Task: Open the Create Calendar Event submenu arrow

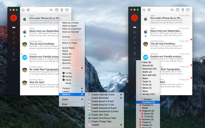Action: click(121, 94)
